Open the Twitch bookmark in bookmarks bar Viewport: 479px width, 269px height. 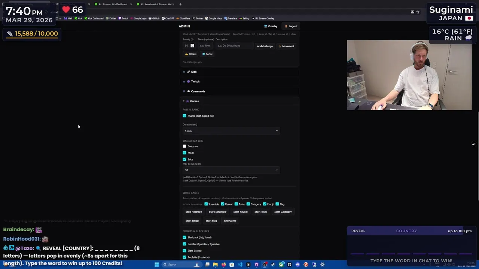tap(123, 18)
